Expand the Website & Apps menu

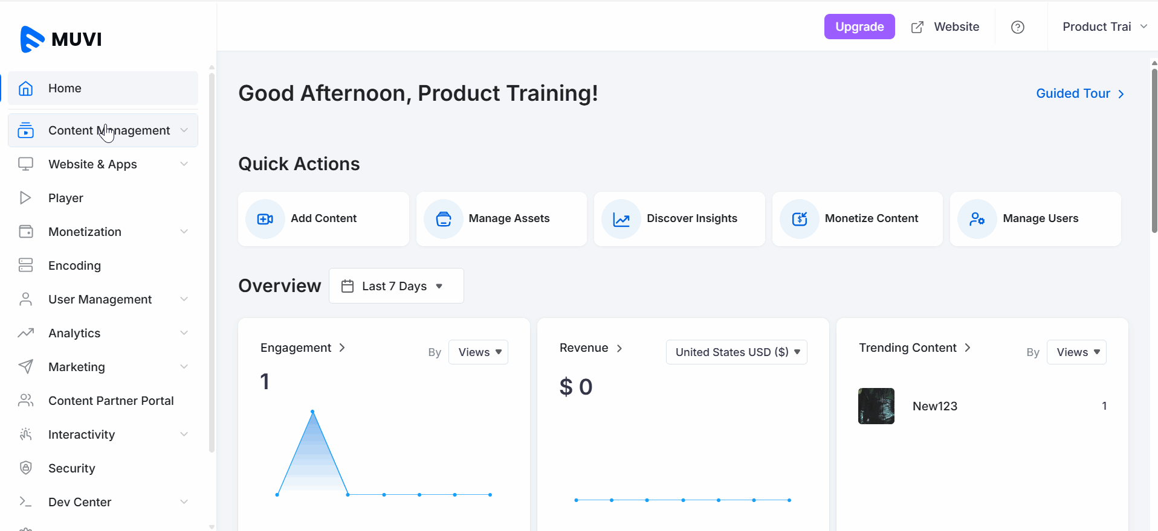click(103, 164)
